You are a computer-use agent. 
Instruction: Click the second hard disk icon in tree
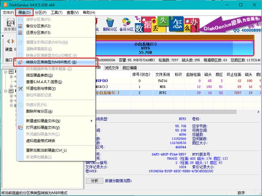[x=11, y=91]
